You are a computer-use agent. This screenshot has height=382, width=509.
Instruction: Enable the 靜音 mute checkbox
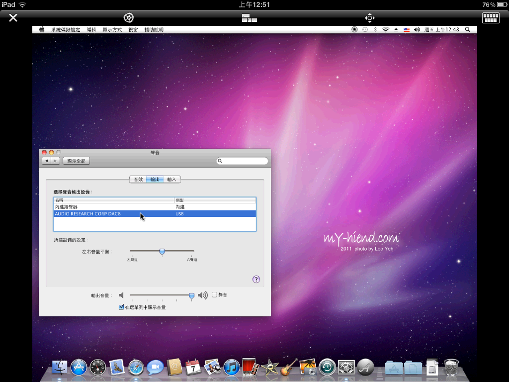point(214,294)
